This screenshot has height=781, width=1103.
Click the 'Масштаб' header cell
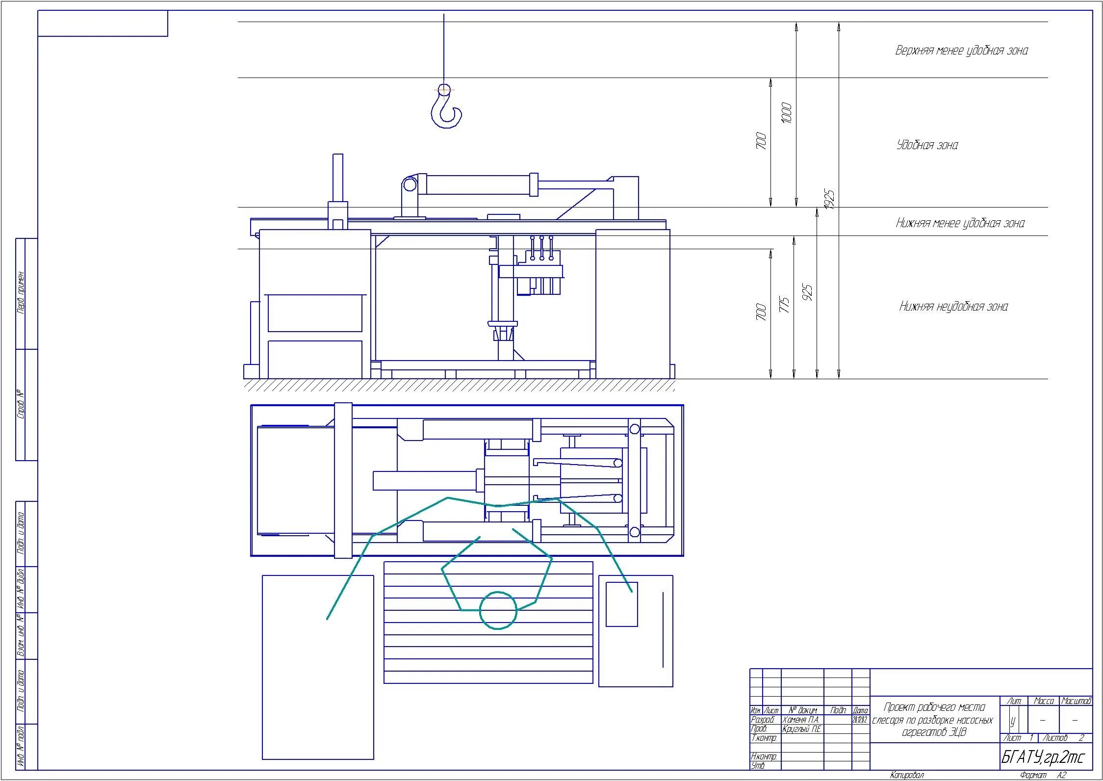tap(1076, 702)
